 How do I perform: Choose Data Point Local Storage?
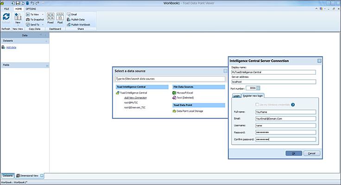coord(188,111)
